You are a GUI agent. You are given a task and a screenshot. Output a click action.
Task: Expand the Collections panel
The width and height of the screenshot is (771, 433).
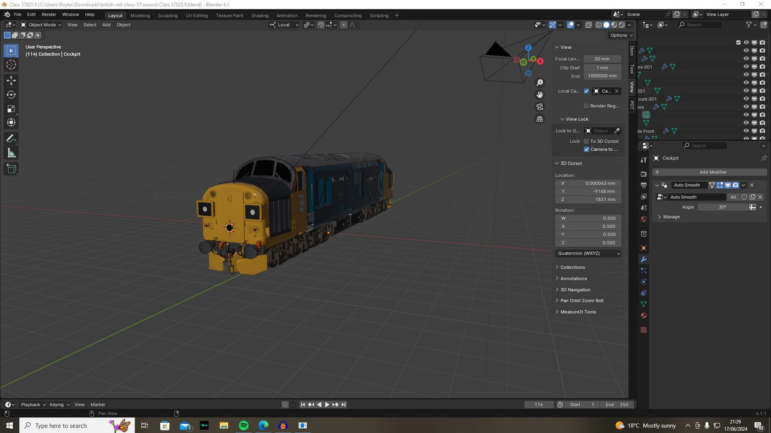(572, 267)
